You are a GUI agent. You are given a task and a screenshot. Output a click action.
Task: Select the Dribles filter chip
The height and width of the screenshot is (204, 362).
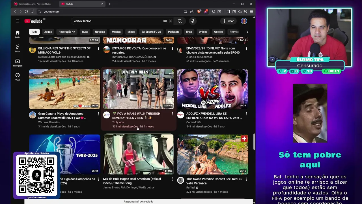point(203,32)
